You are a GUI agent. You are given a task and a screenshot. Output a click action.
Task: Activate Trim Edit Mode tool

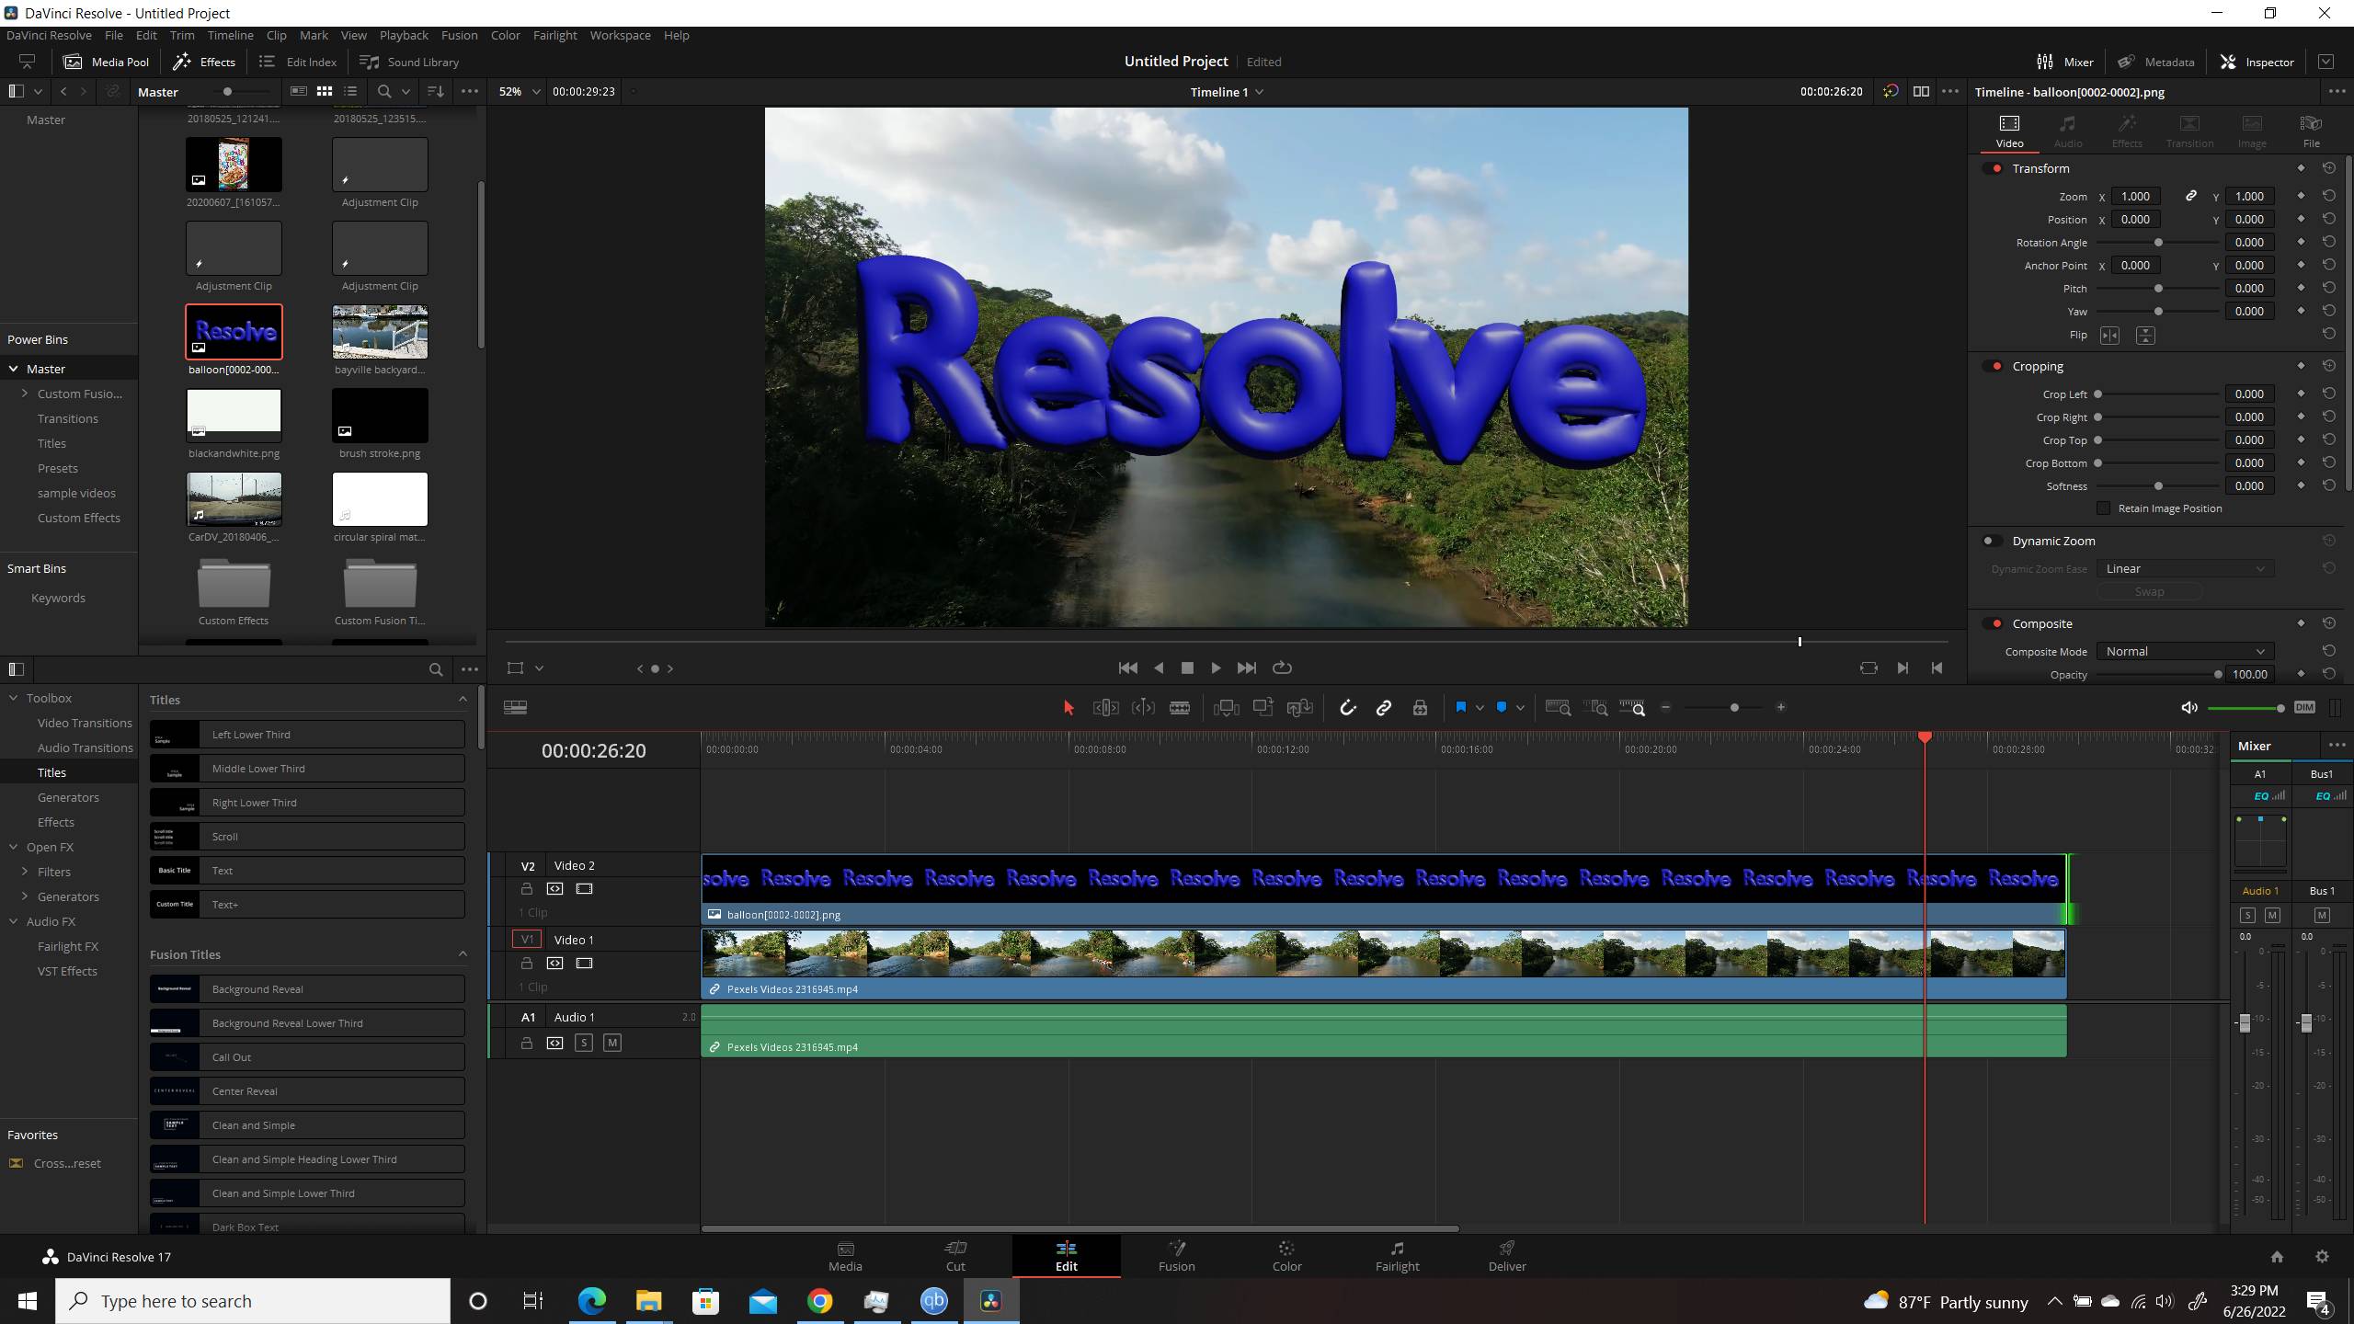pyautogui.click(x=1105, y=707)
